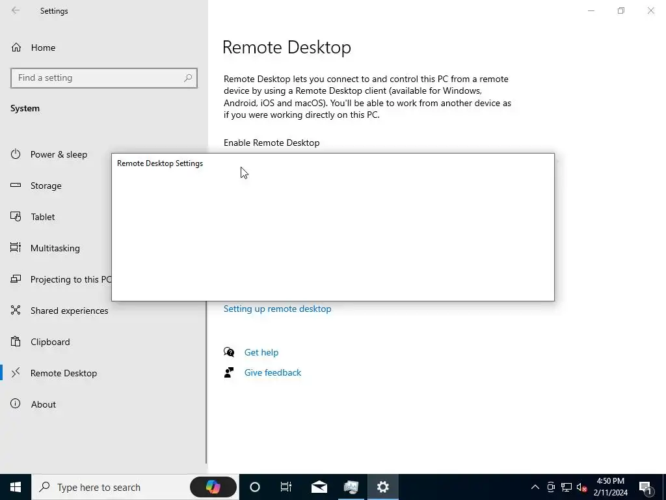
Task: Open Tablet settings
Action: coord(42,217)
